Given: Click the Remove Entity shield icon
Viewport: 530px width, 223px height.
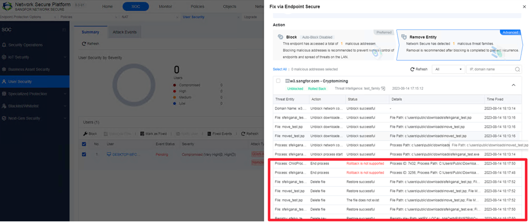Looking at the screenshot, I should click(404, 37).
